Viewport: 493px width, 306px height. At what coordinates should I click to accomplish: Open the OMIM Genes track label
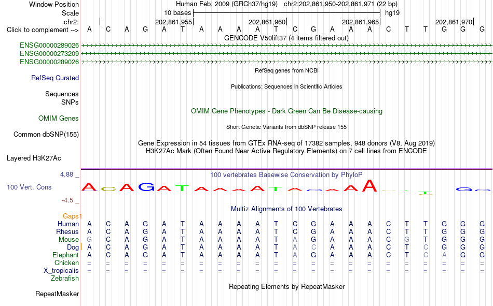point(59,119)
